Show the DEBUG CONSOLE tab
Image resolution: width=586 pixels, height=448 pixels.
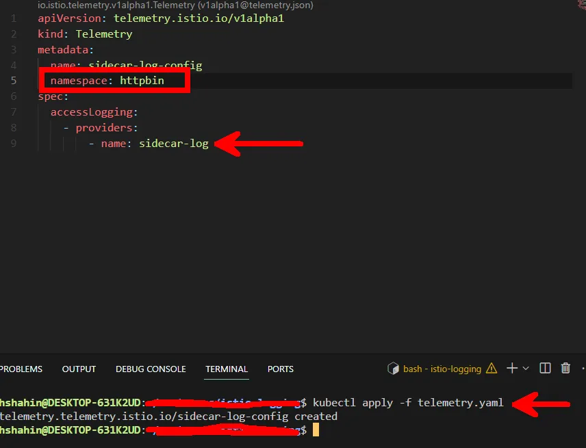pos(151,369)
